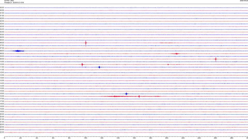The width and height of the screenshot is (248, 139).
Task: Click the small red dot event on the 10:30 trace
Action: tap(168, 64)
